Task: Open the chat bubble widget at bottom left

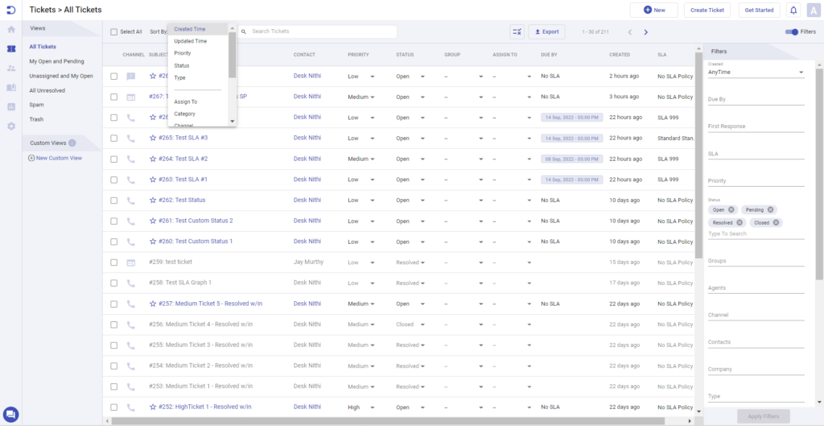Action: point(10,415)
